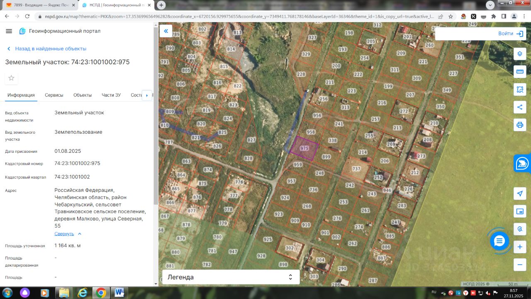531x299 pixels.
Task: Share the map via share icon
Action: 520,107
